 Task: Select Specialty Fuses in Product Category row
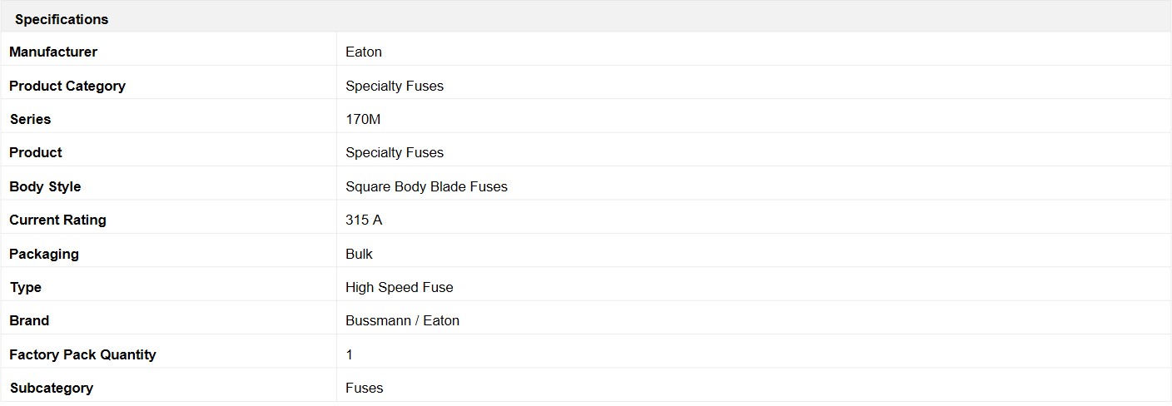click(395, 86)
